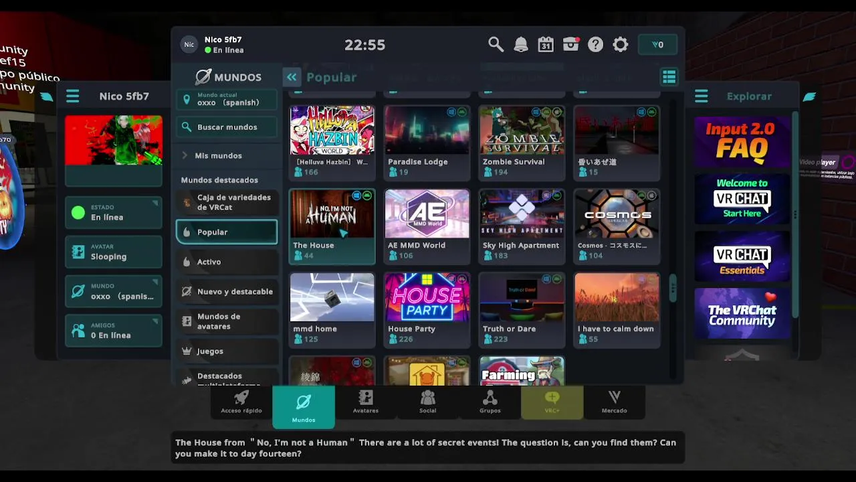Select Mundos de avatares category
Image resolution: width=856 pixels, height=482 pixels.
coord(227,321)
